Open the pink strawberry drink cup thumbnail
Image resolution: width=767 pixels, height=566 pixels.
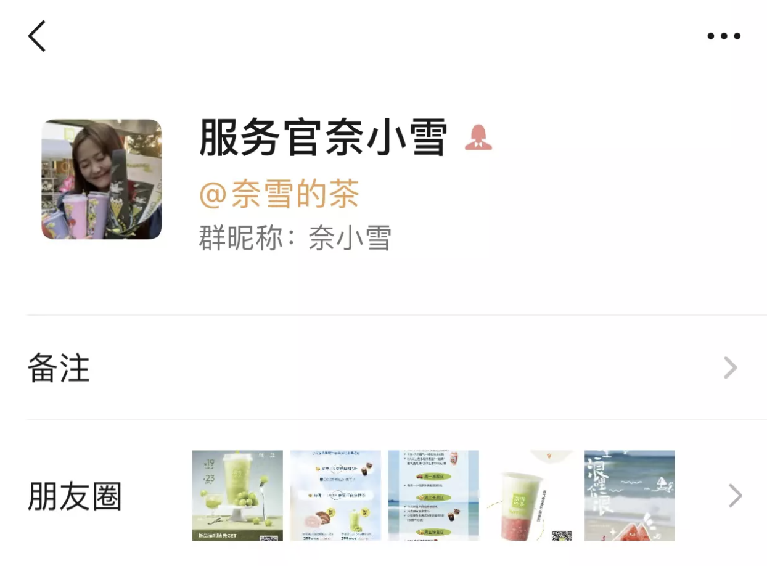point(531,496)
